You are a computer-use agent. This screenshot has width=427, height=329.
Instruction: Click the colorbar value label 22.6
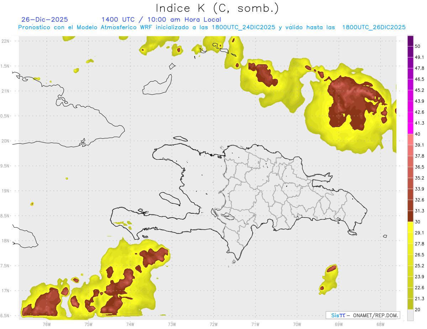(x=420, y=288)
